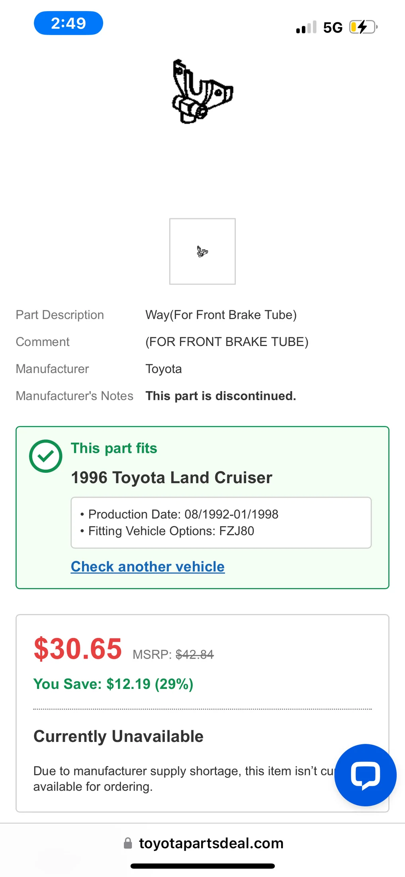Image resolution: width=405 pixels, height=877 pixels.
Task: Tap the You Save $12.19 text
Action: [x=113, y=684]
